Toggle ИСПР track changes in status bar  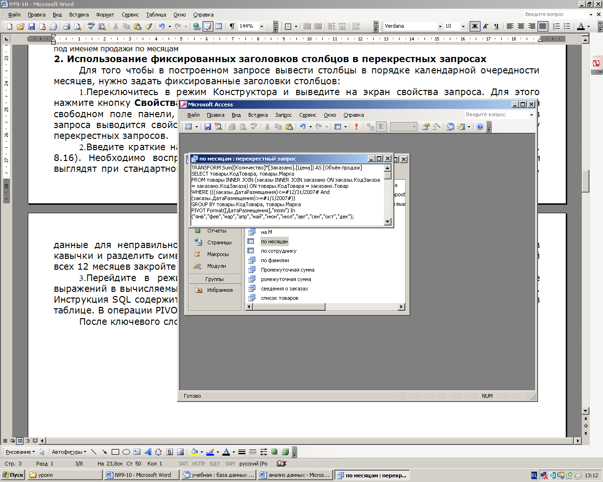pyautogui.click(x=199, y=464)
